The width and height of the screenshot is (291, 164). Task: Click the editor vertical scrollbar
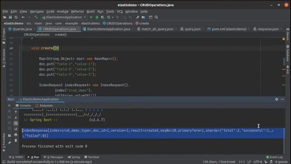284,61
